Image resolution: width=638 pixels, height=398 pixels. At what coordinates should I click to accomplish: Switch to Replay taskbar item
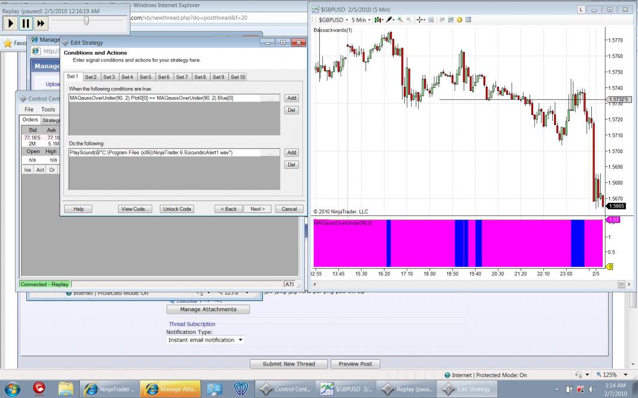point(406,389)
